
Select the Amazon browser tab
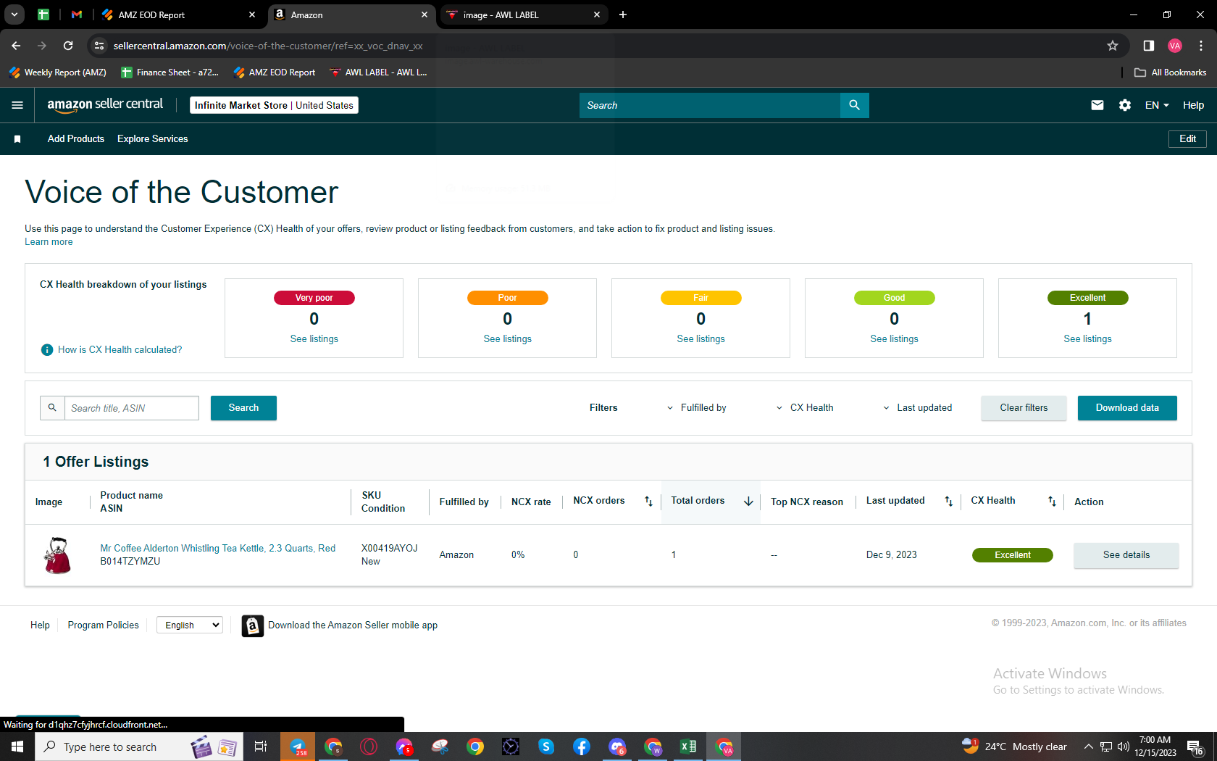pyautogui.click(x=352, y=14)
